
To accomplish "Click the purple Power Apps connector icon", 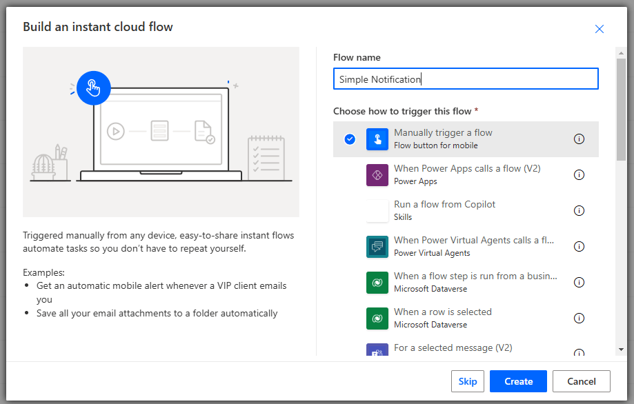I will coord(377,175).
